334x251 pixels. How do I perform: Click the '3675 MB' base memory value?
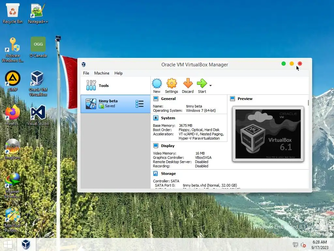pyautogui.click(x=186, y=125)
